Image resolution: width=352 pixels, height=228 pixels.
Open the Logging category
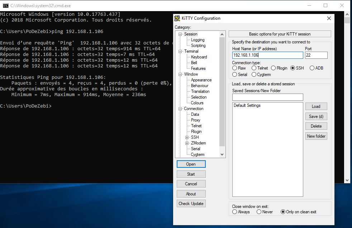(198, 40)
